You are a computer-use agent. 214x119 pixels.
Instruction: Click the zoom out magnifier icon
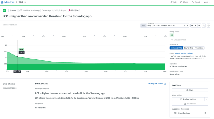[x=204, y=25]
